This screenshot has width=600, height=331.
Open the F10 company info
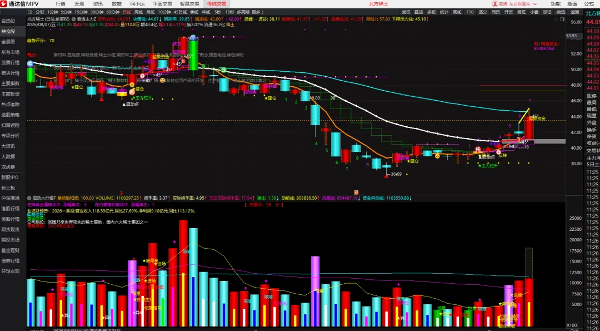click(469, 12)
